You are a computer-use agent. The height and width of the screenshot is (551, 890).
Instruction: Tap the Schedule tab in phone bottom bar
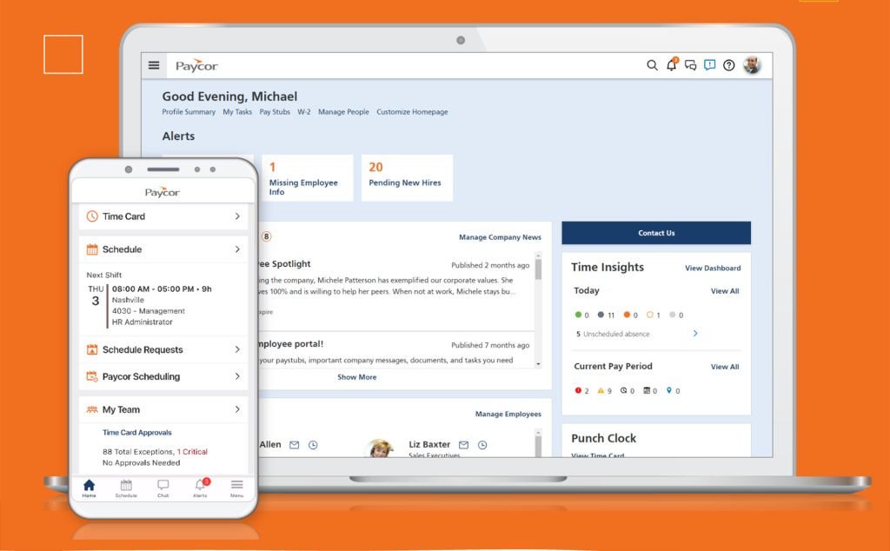click(126, 488)
